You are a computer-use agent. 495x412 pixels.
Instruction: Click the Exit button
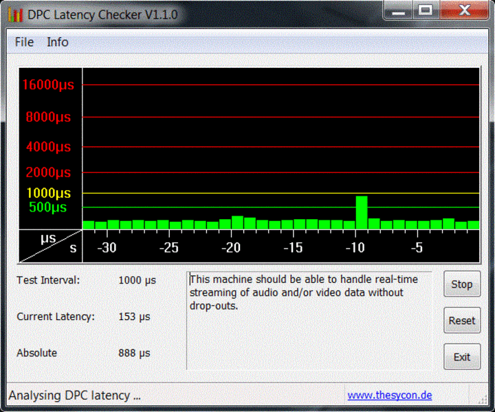[462, 357]
